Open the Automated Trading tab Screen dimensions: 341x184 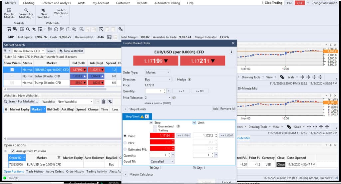pos(167,3)
